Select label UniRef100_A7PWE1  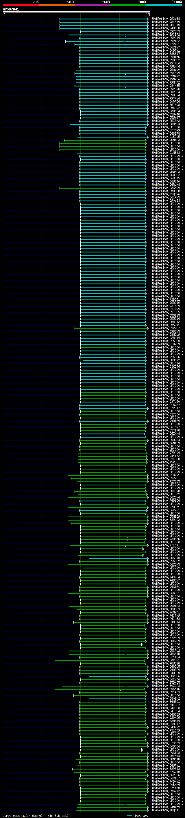[166, 44]
